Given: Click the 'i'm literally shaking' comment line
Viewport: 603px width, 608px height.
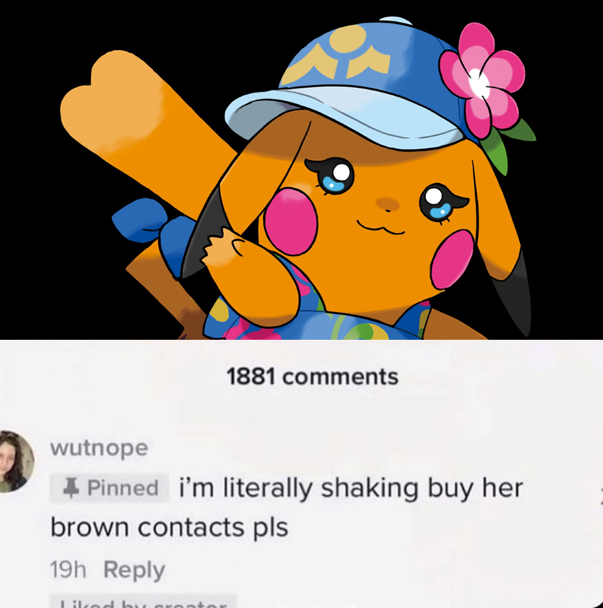Looking at the screenshot, I should click(351, 488).
